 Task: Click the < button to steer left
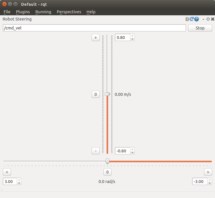[x=7, y=172]
